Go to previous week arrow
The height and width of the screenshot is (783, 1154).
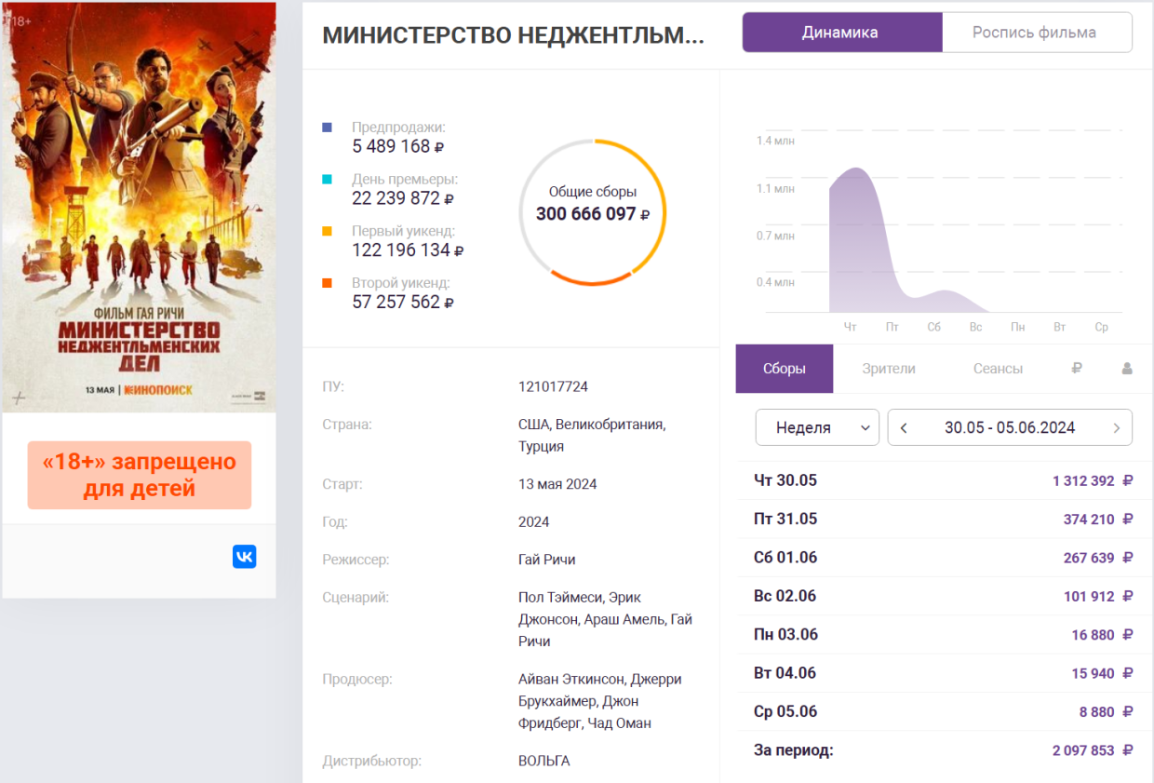(x=904, y=428)
